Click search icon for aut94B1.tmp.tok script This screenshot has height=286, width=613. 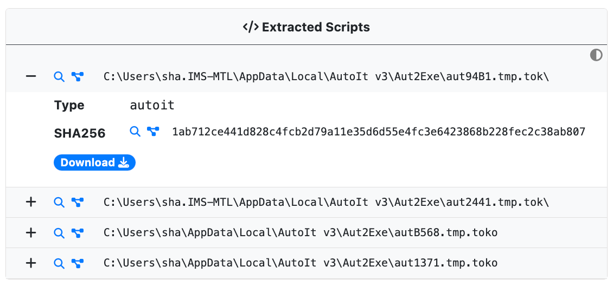pyautogui.click(x=59, y=77)
